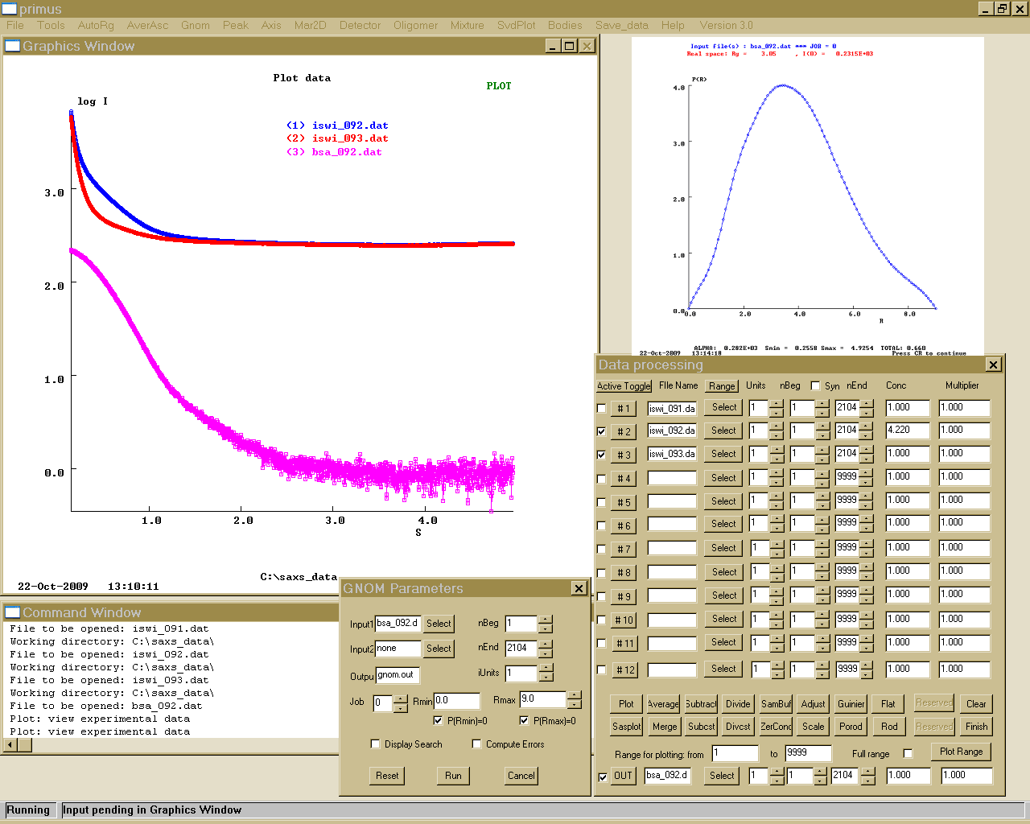Open the Save_data menu

point(622,25)
